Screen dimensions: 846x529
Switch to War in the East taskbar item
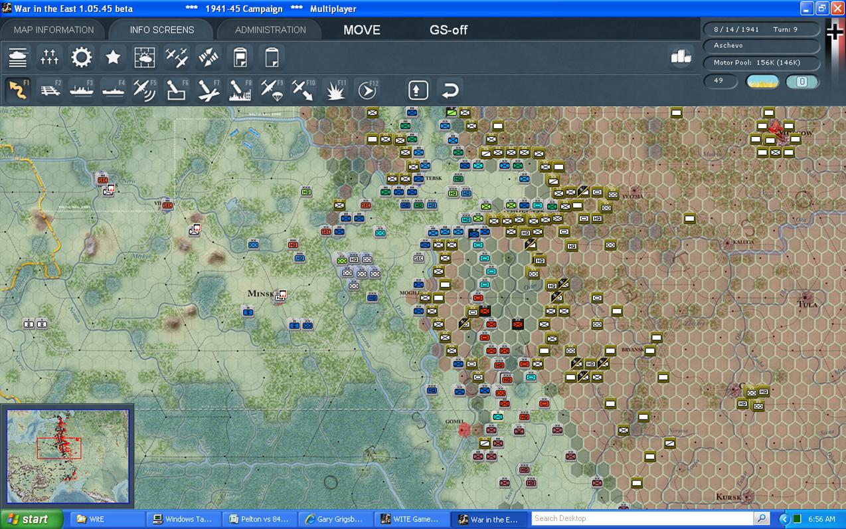click(490, 519)
